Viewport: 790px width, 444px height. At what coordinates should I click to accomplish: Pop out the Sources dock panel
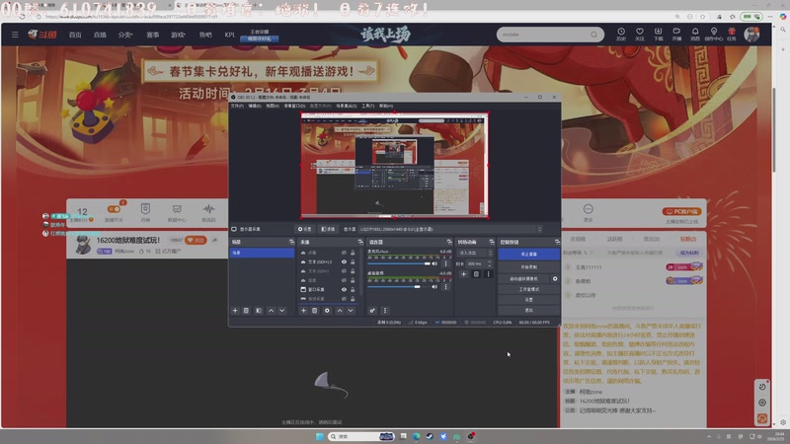pyautogui.click(x=360, y=242)
